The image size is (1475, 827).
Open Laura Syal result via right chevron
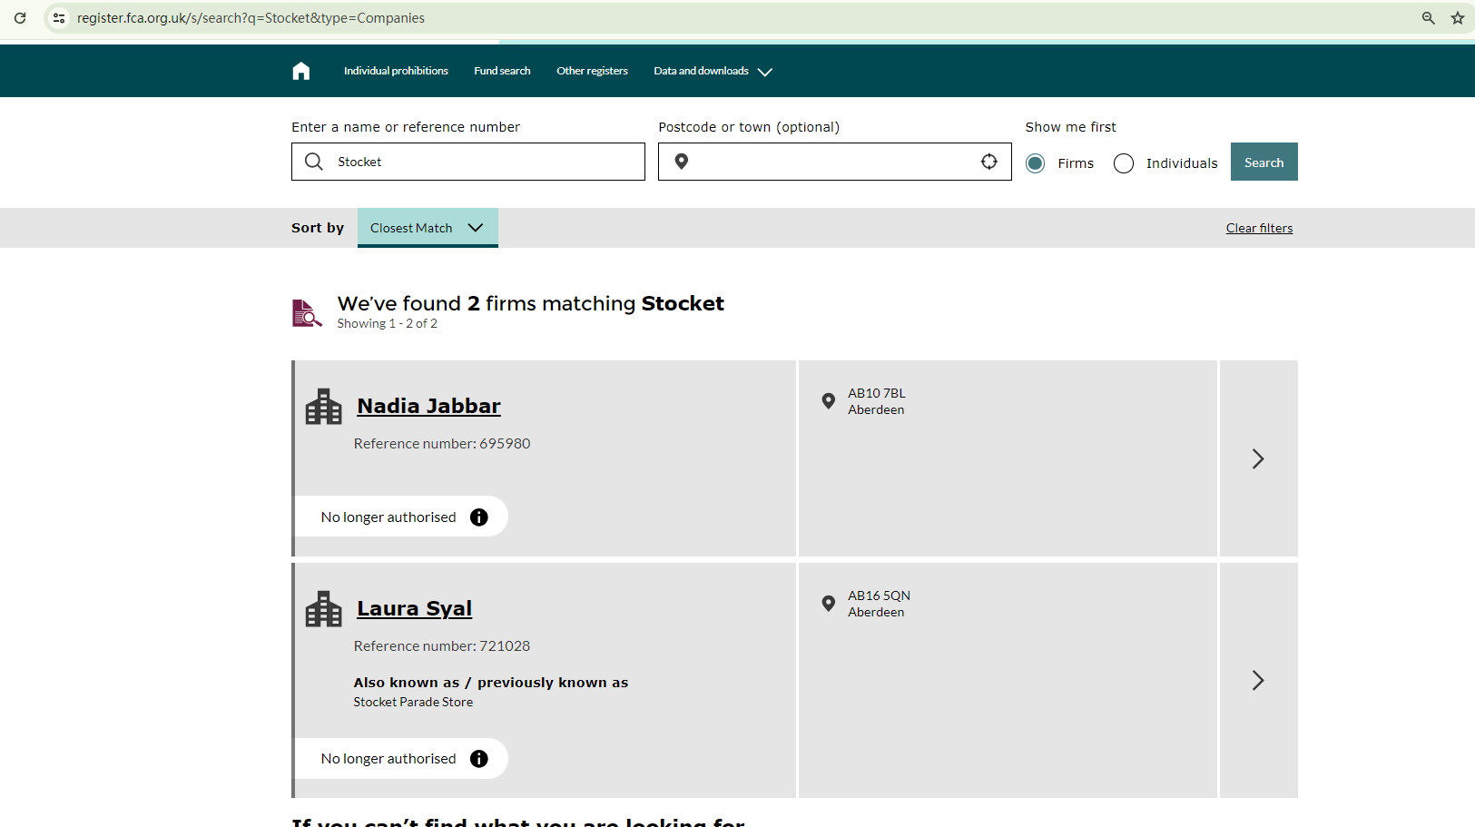pyautogui.click(x=1258, y=680)
